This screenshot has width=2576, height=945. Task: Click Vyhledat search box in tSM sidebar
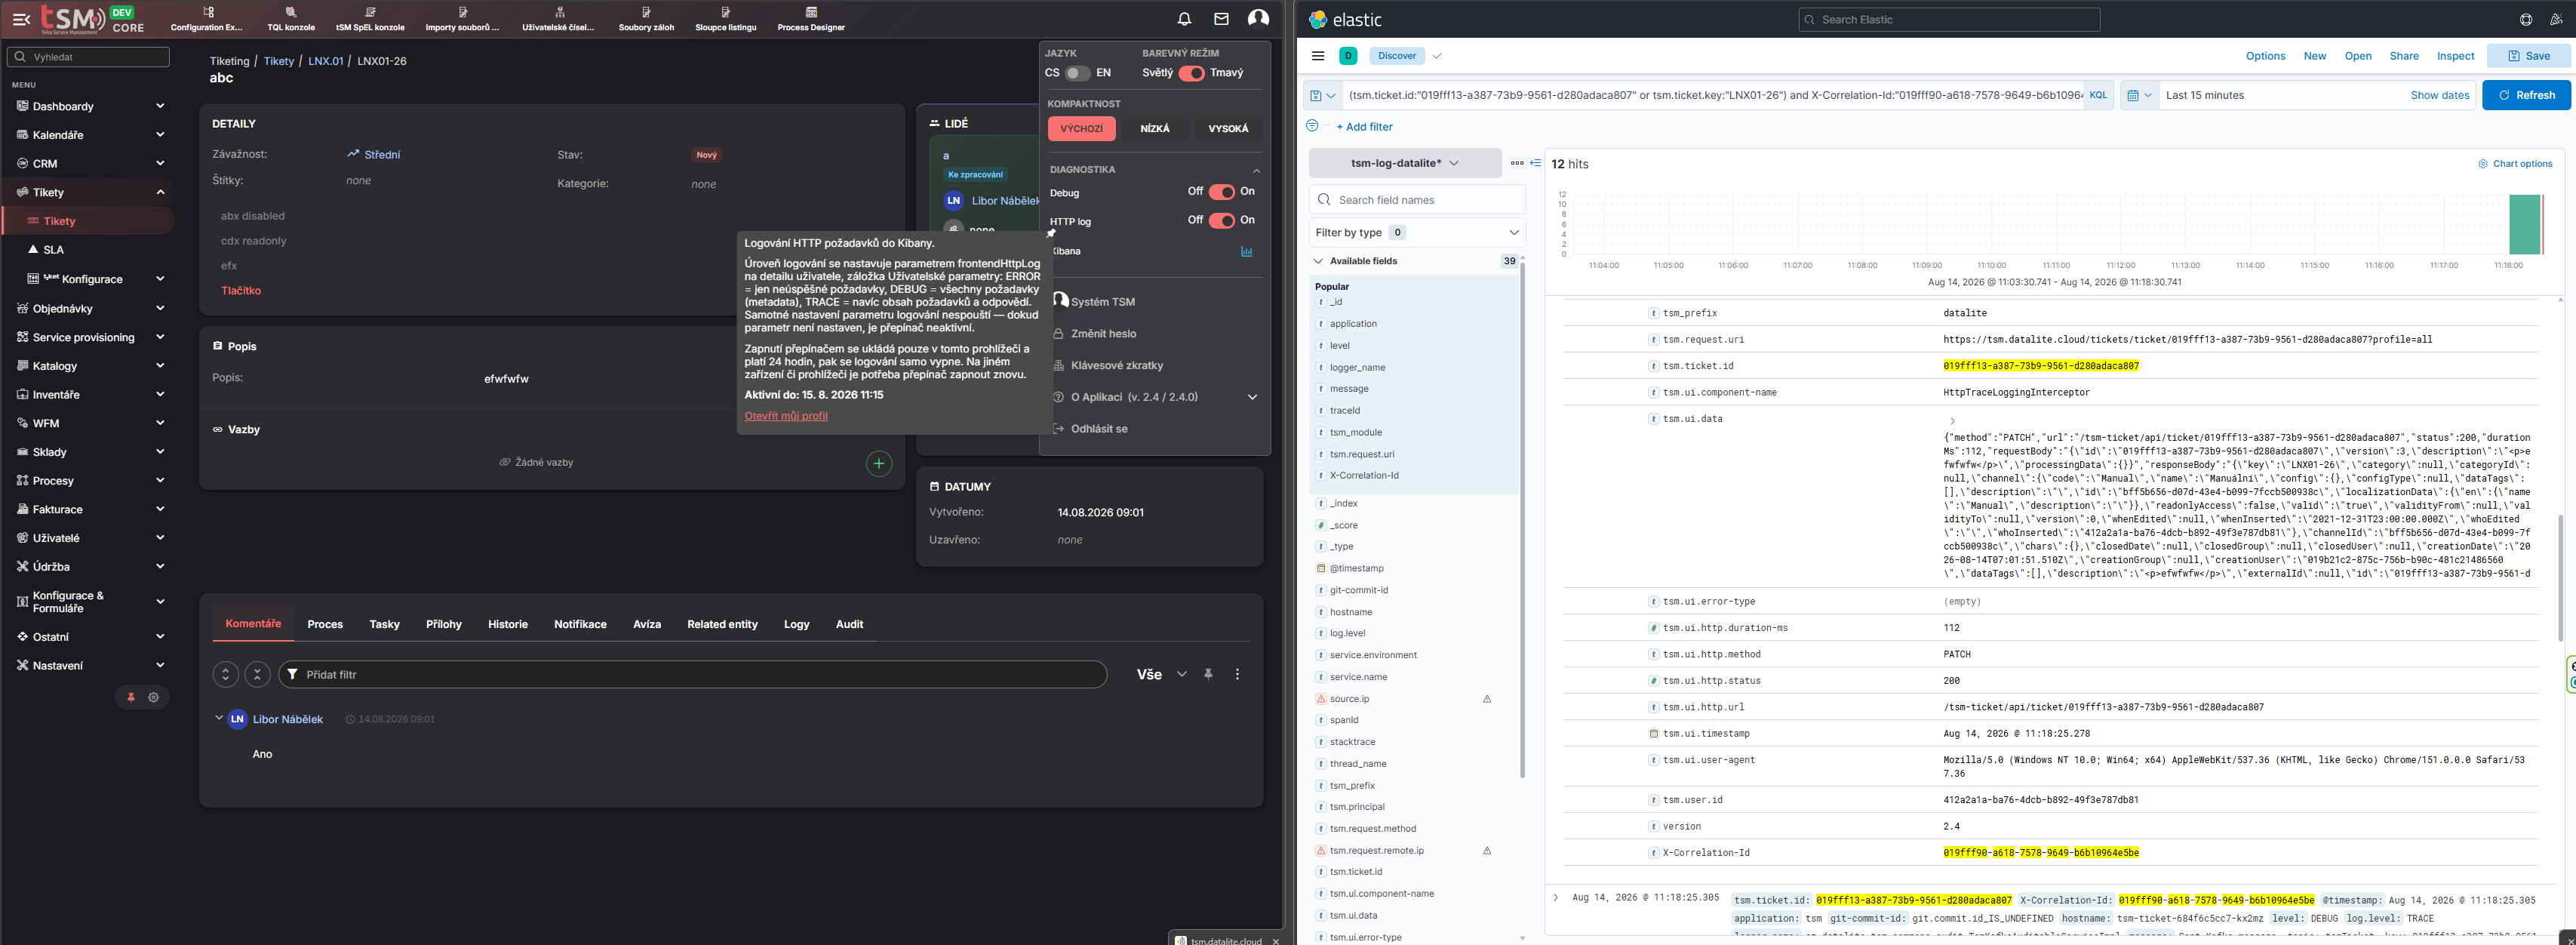click(x=89, y=57)
